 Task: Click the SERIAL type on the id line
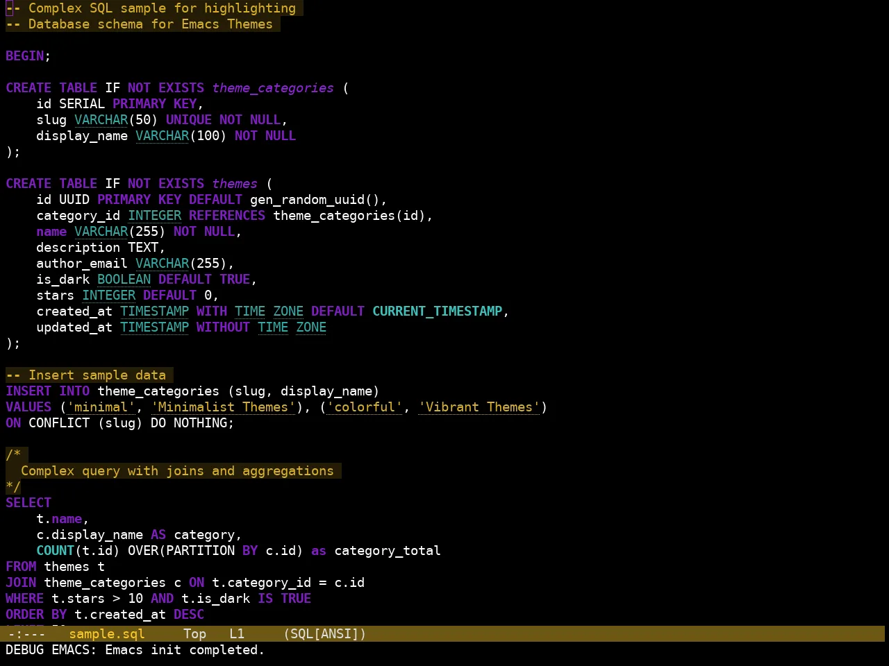[x=82, y=103]
